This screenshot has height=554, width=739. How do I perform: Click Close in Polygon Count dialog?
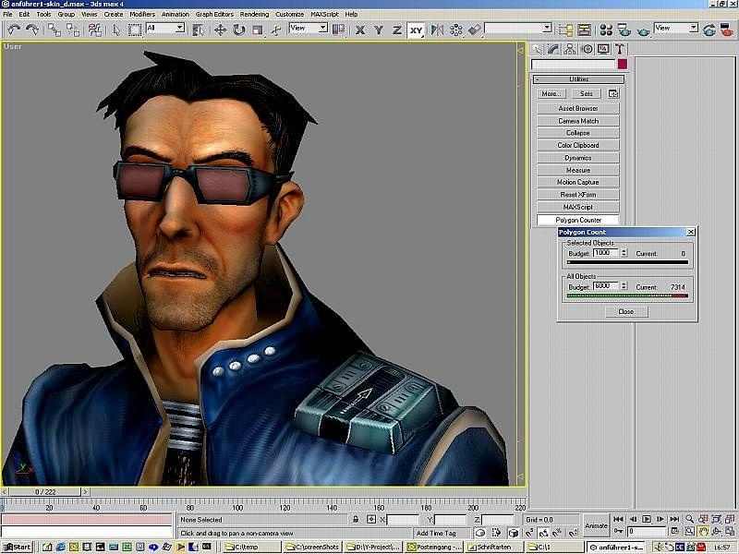(626, 311)
